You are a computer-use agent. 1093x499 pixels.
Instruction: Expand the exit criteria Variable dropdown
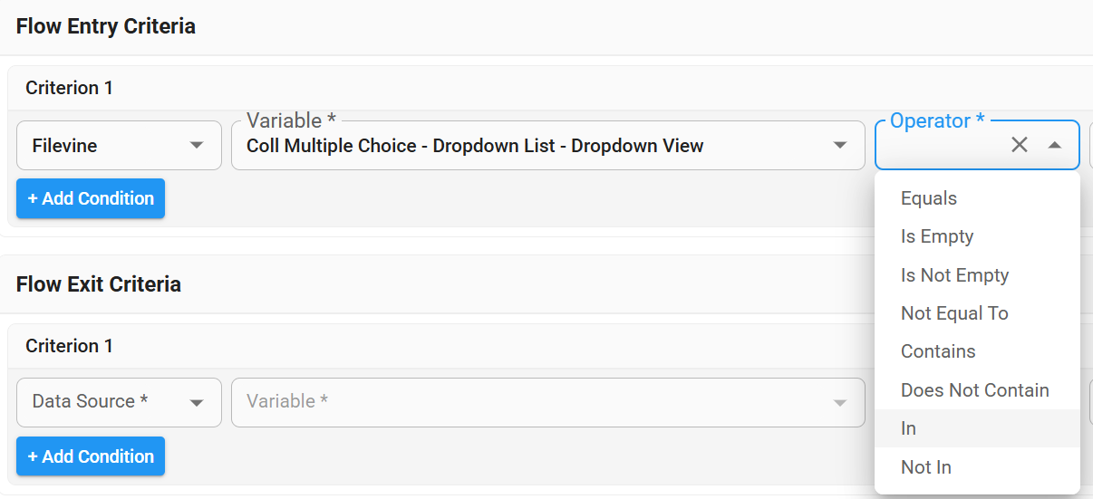[x=839, y=402]
